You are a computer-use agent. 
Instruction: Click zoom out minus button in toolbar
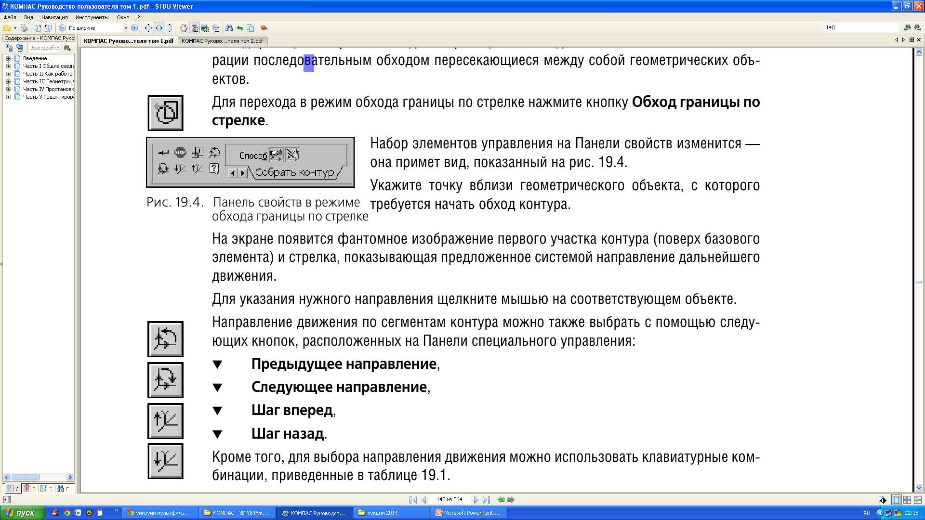coord(62,28)
